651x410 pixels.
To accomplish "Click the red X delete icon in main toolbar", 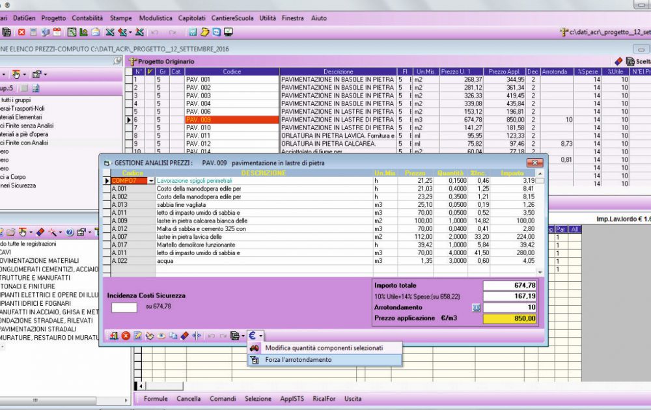I will [x=21, y=32].
